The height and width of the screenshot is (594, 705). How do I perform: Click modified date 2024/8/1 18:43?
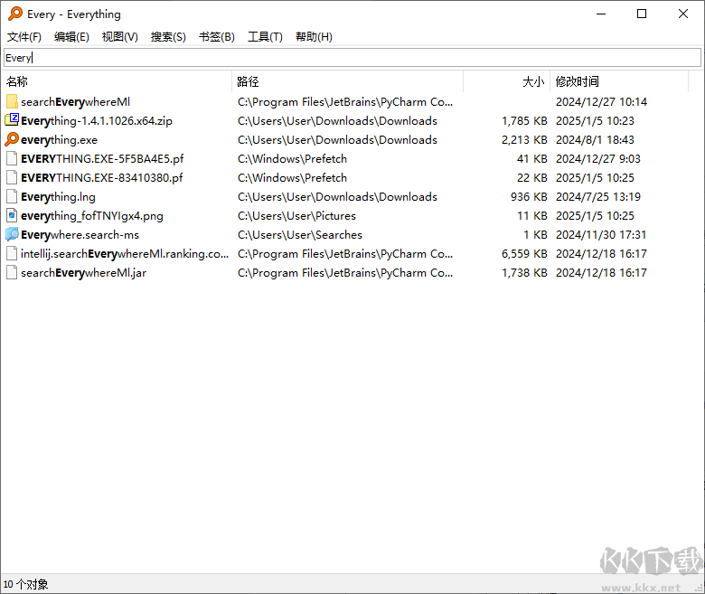pos(595,140)
